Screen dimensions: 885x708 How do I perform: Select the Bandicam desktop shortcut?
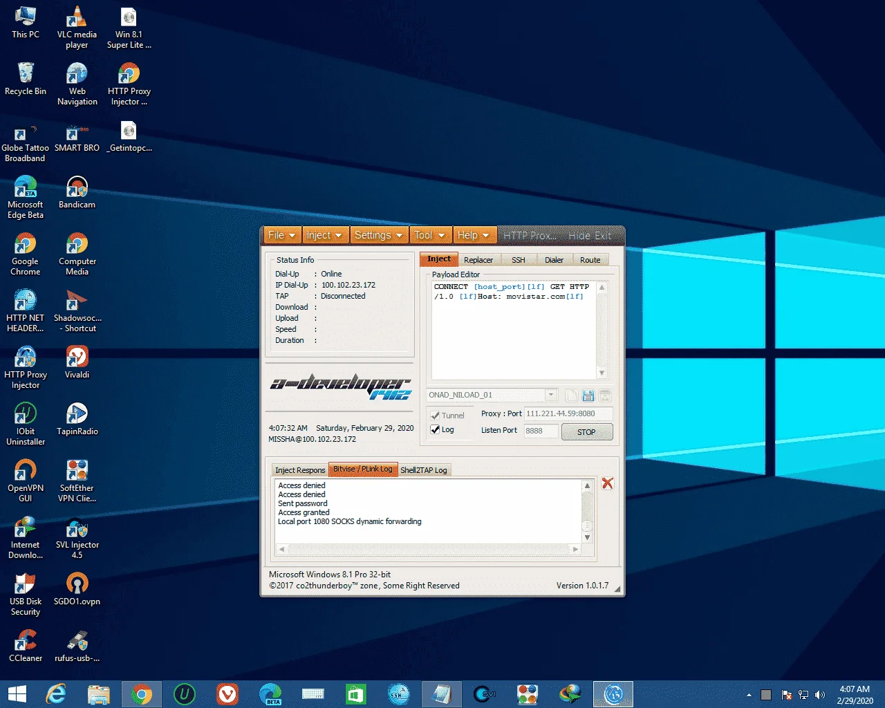tap(77, 192)
